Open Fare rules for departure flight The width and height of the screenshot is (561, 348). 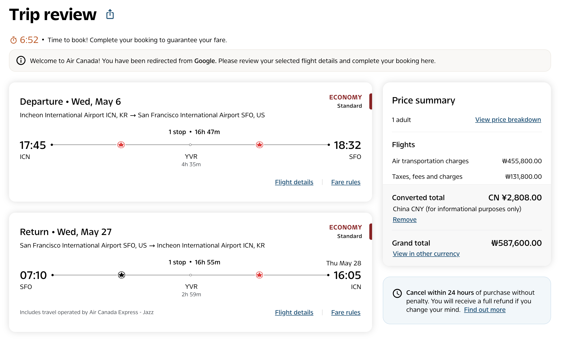pos(346,182)
